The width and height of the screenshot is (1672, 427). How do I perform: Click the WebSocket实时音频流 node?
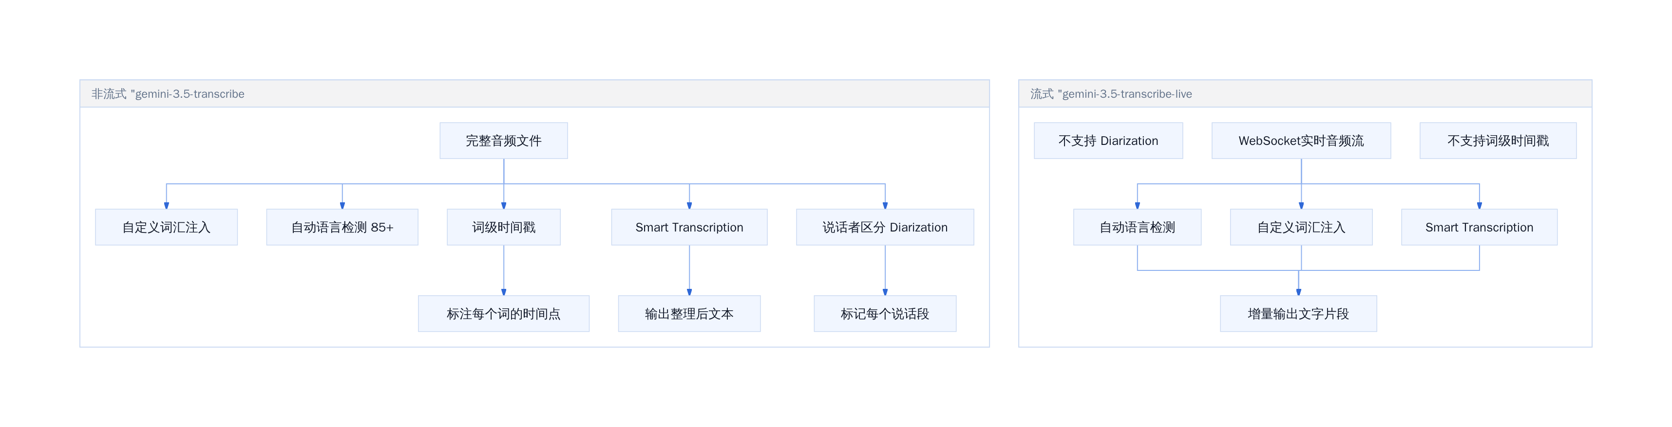pyautogui.click(x=1301, y=141)
